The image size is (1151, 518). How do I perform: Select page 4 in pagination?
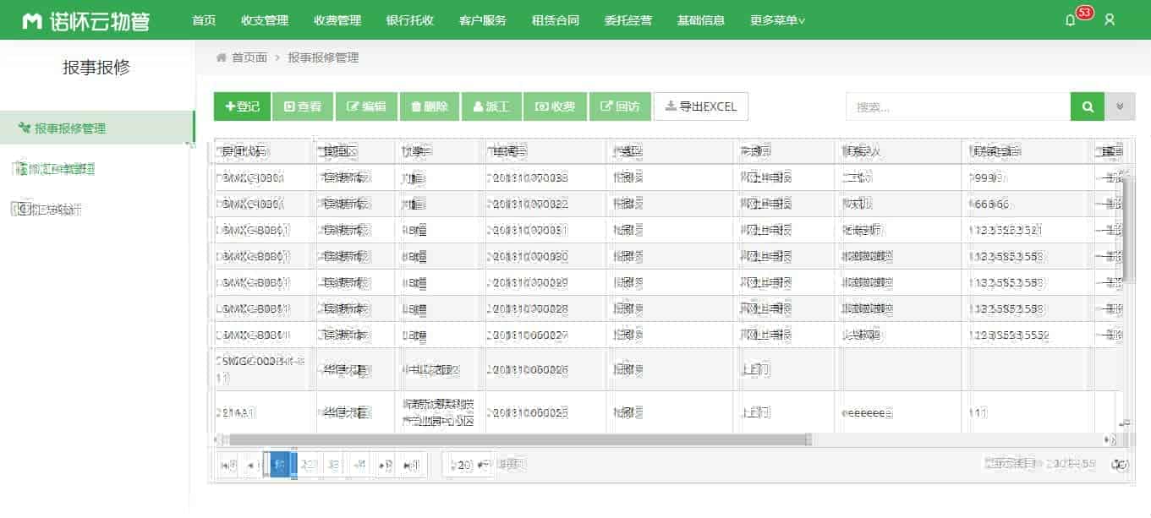pyautogui.click(x=359, y=465)
